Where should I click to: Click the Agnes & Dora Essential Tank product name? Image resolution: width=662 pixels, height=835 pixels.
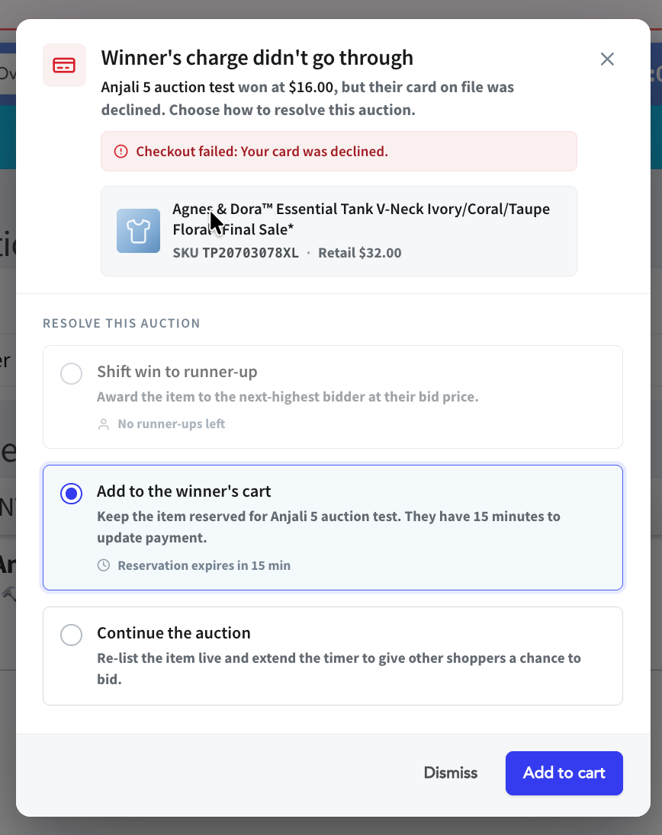(x=361, y=219)
